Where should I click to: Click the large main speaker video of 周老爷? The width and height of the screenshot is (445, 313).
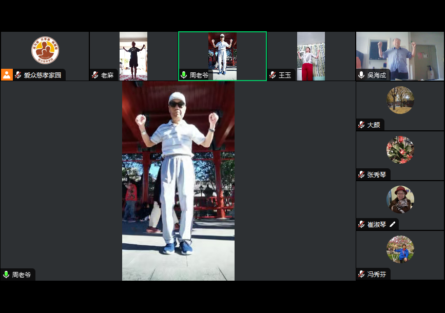pyautogui.click(x=178, y=181)
